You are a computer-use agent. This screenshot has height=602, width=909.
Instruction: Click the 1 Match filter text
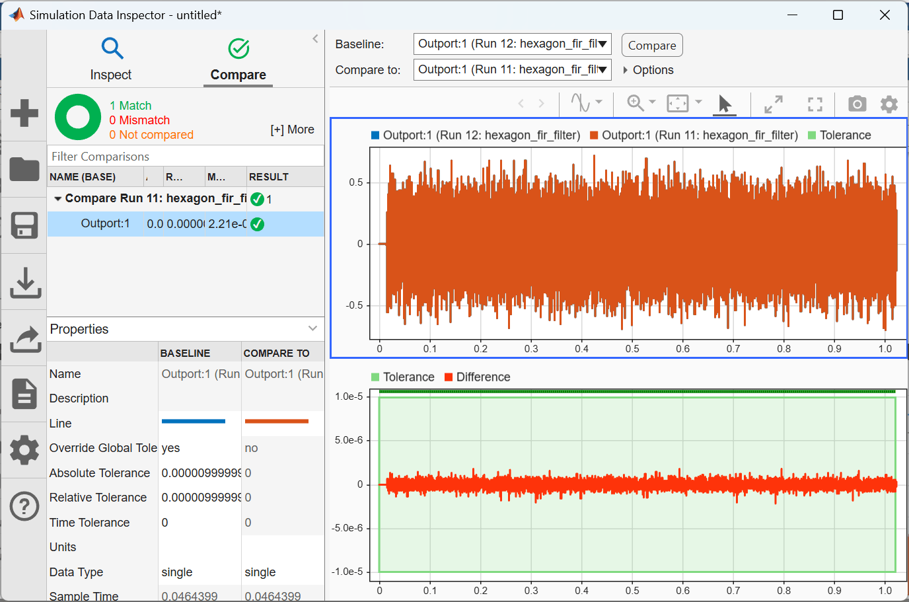coord(130,106)
